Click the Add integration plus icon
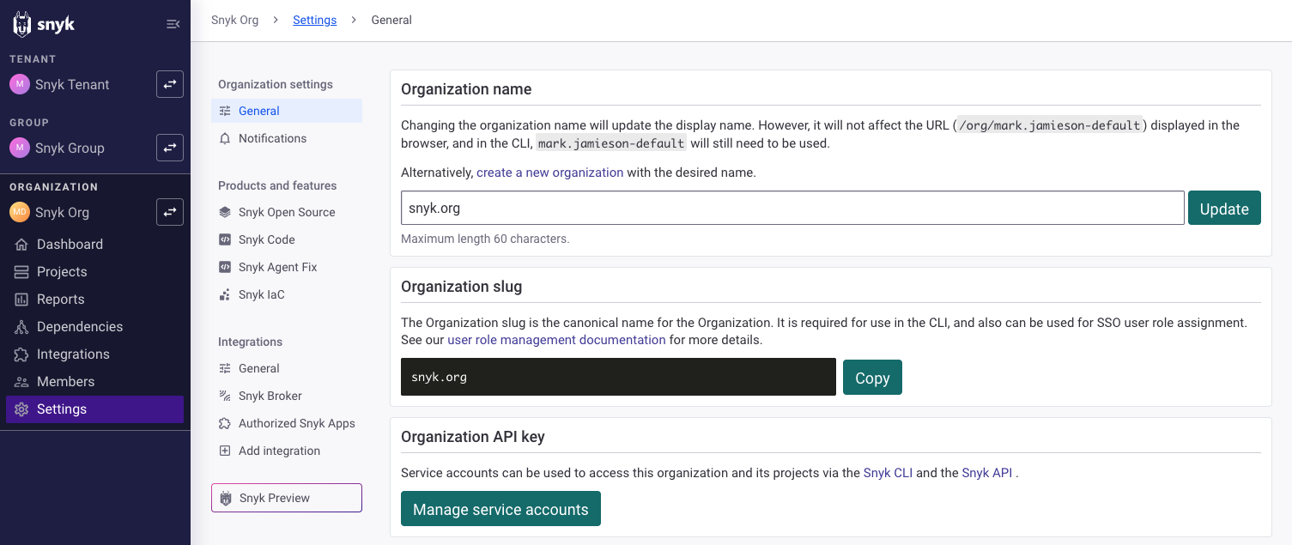Screen dimensions: 1292x545 click(225, 451)
